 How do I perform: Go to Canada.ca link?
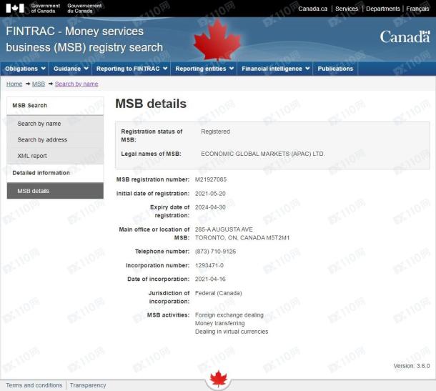312,9
